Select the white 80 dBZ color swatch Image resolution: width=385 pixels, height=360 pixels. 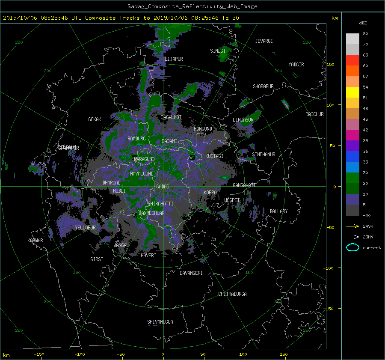tap(352, 39)
